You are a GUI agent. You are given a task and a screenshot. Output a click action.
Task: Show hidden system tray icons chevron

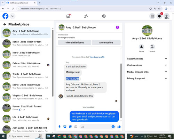[142, 136]
